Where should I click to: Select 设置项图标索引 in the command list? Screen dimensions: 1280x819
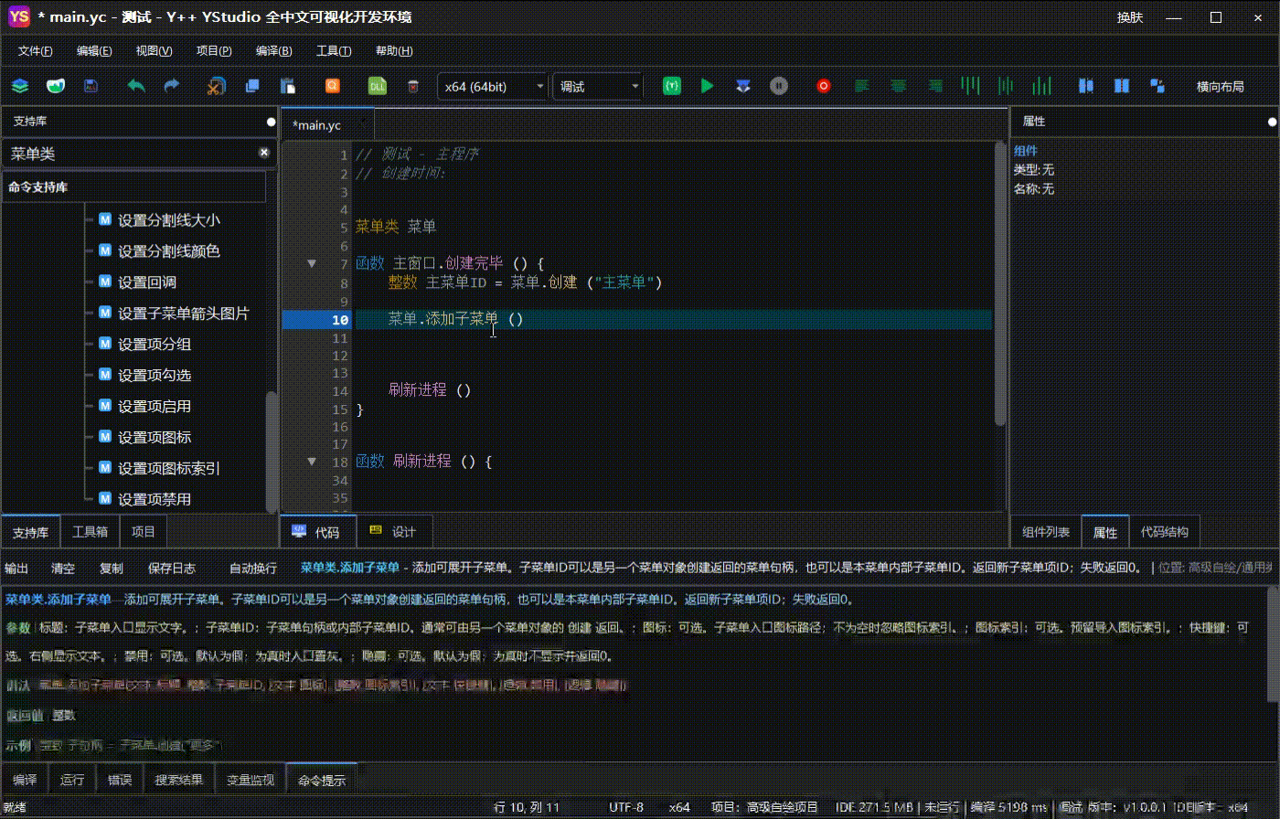pos(169,469)
